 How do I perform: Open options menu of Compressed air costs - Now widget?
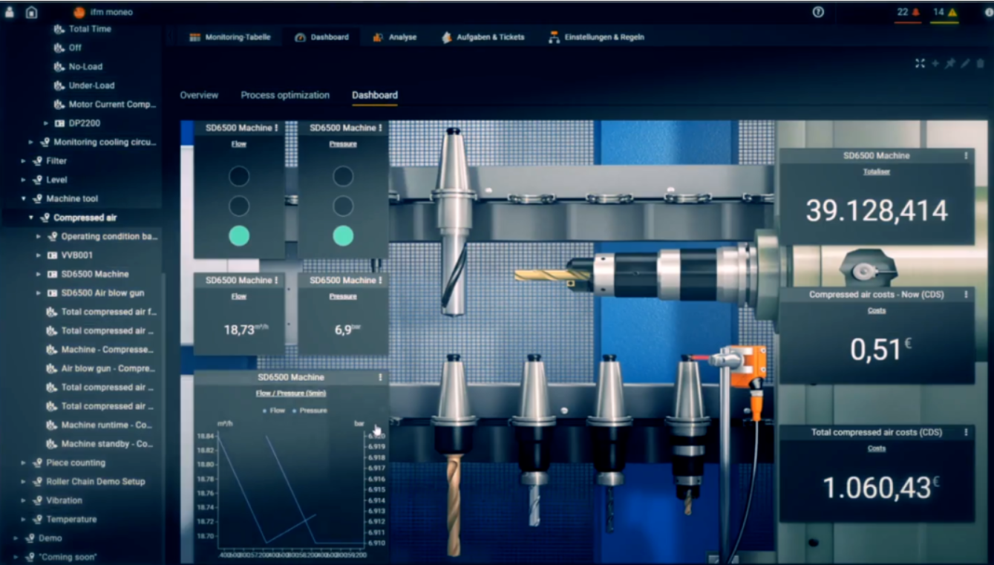click(x=966, y=295)
